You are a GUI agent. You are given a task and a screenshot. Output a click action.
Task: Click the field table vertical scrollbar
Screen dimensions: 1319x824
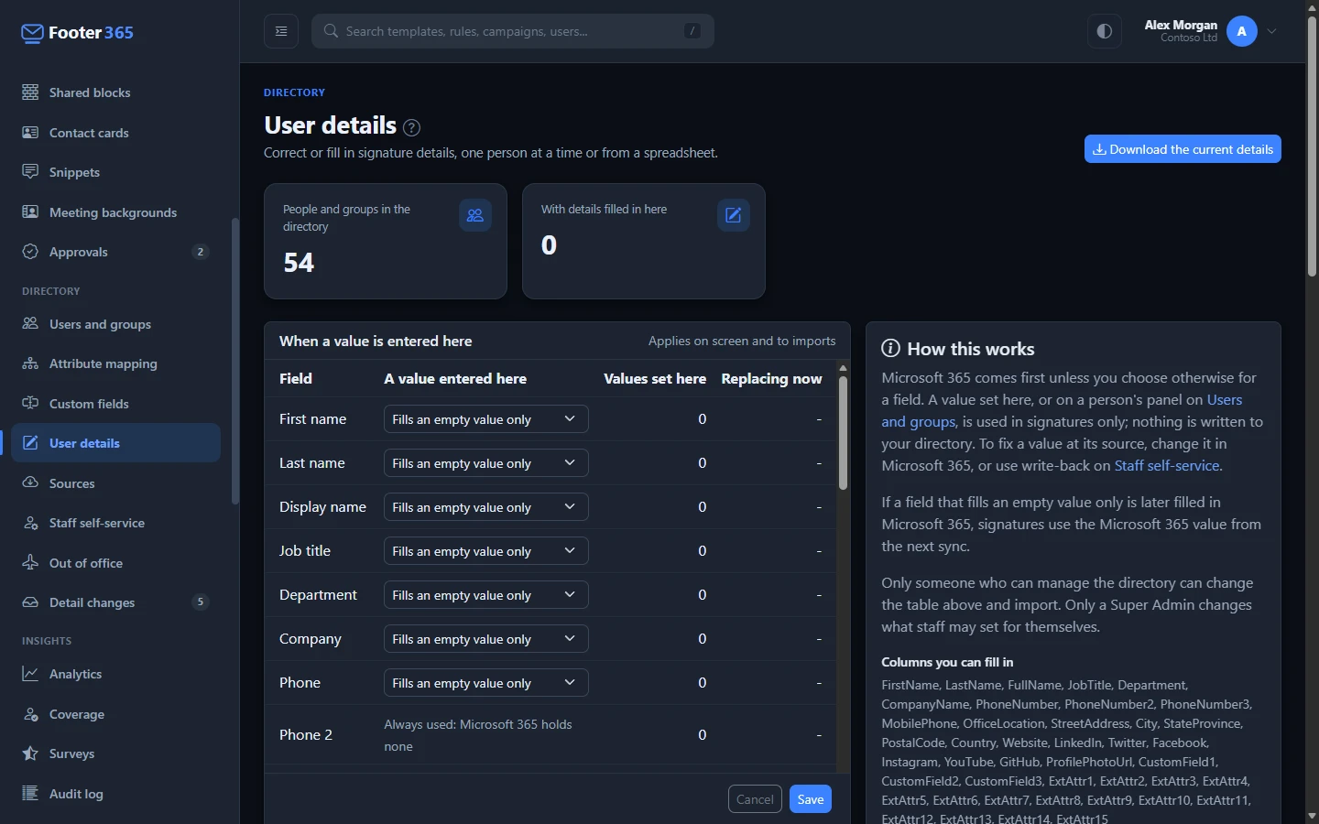click(x=843, y=432)
